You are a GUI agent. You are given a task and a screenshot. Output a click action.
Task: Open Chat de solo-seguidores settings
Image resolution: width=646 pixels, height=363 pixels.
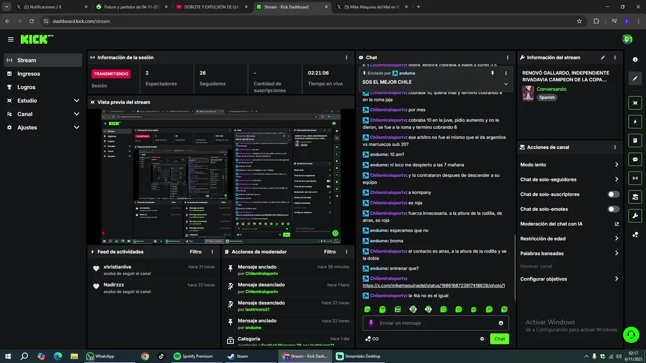click(570, 179)
